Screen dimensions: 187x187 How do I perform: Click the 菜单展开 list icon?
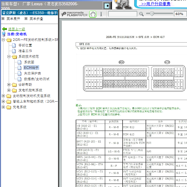(3, 18)
